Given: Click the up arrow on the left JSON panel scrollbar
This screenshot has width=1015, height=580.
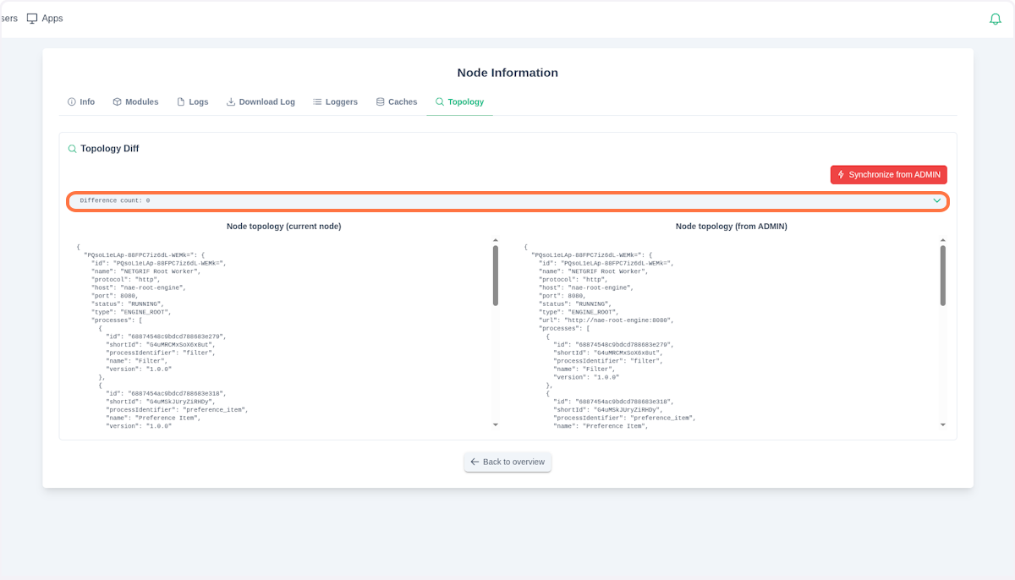Looking at the screenshot, I should tap(495, 241).
